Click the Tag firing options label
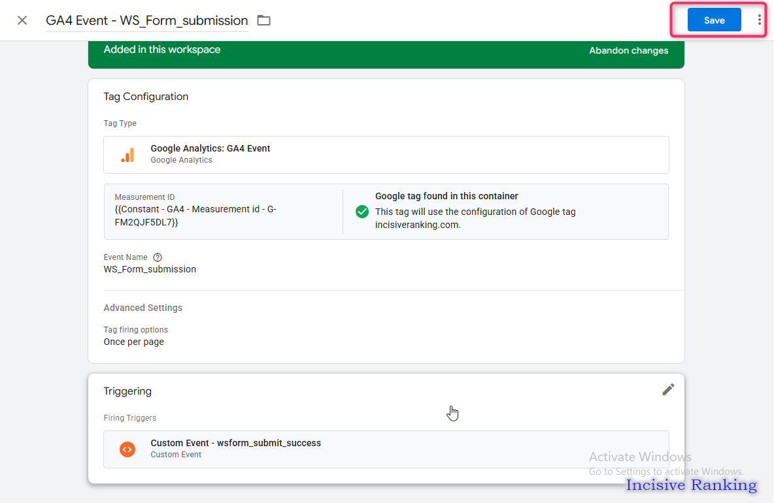 click(136, 329)
